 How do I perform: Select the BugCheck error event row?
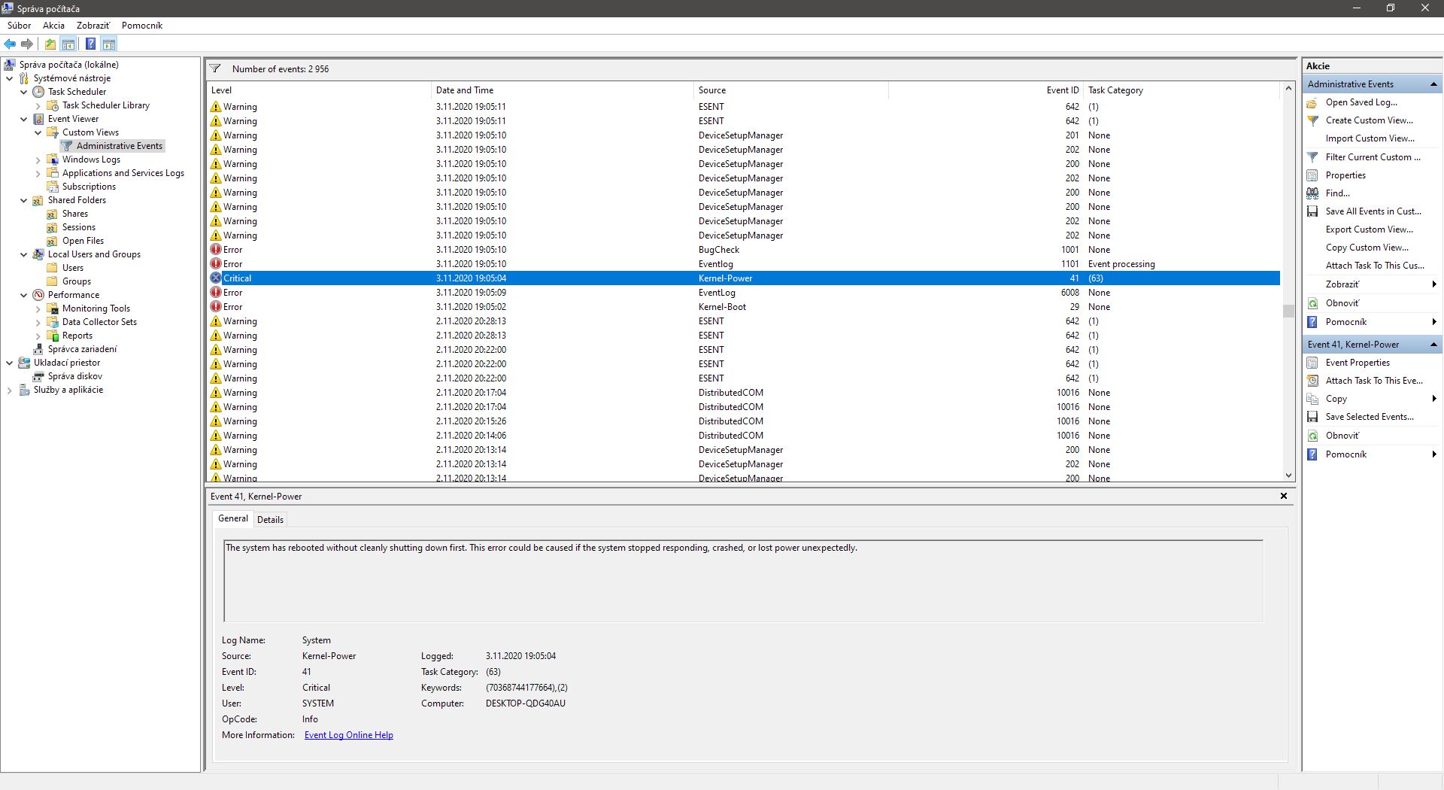pos(718,250)
